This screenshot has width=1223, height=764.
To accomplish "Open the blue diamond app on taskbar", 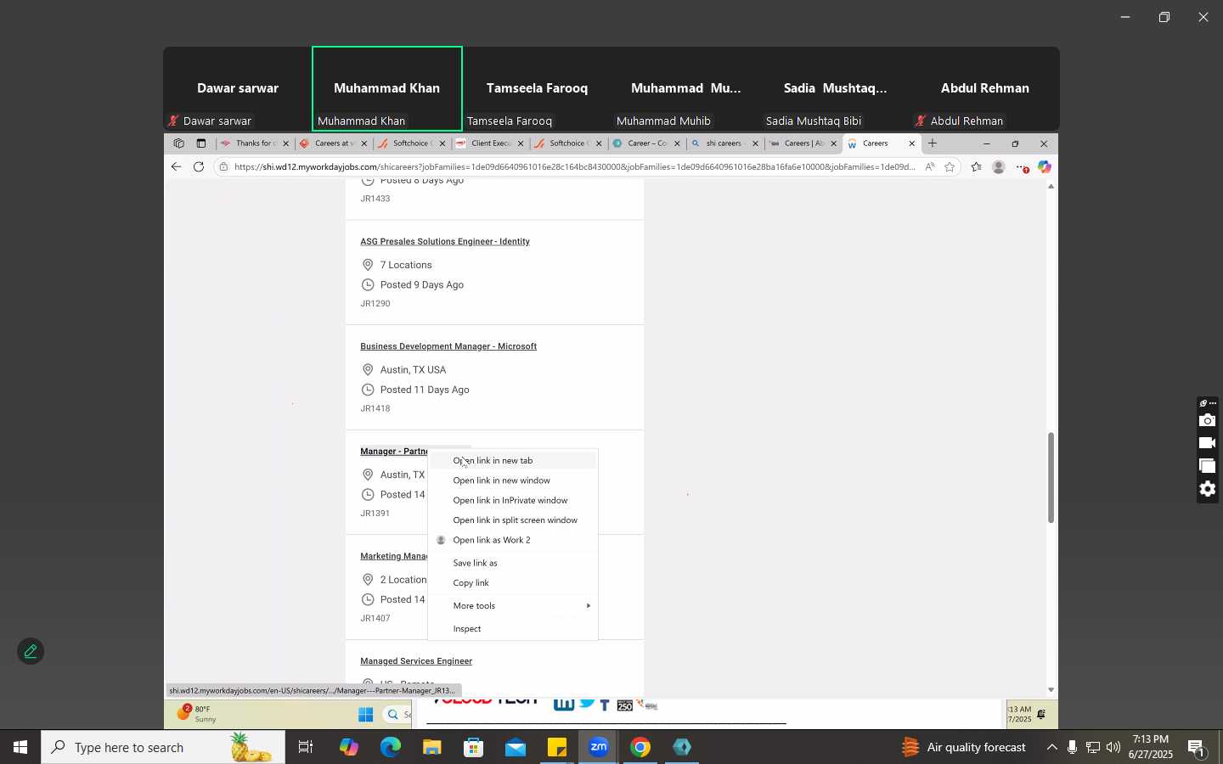I will (683, 748).
